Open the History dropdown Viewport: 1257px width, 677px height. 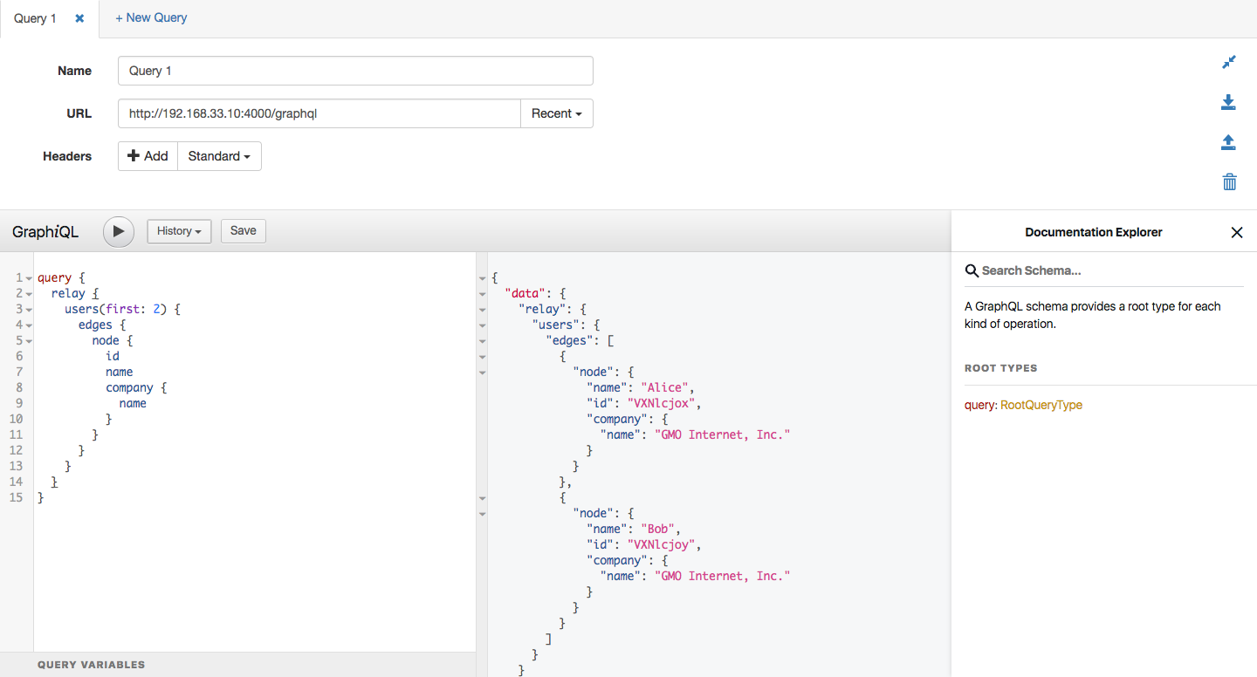pos(179,231)
